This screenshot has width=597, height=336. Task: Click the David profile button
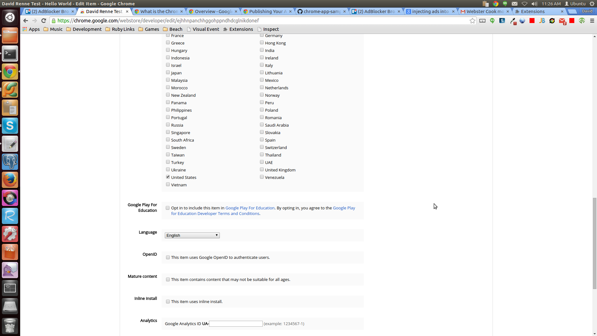[587, 11]
